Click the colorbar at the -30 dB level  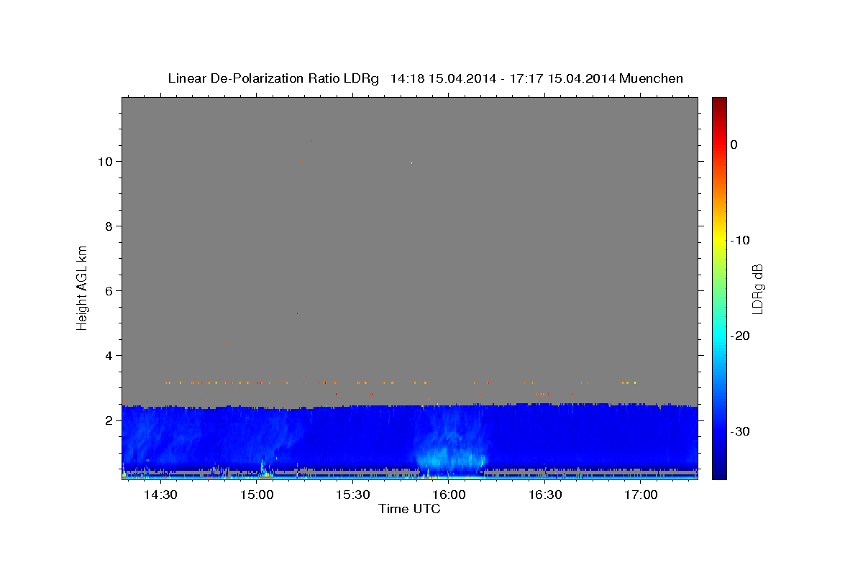pyautogui.click(x=719, y=431)
